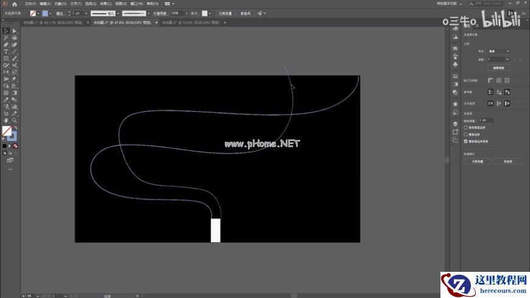Open the brush definition dropdown
530x298 pixels.
tap(149, 13)
